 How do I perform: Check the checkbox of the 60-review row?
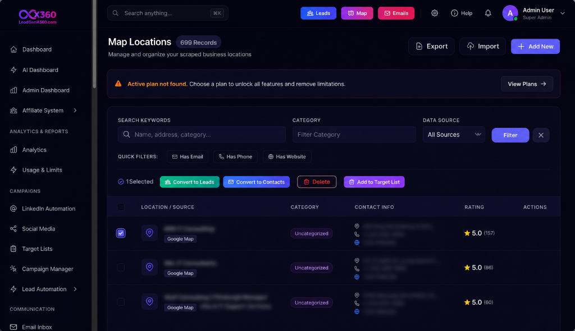coord(121,302)
